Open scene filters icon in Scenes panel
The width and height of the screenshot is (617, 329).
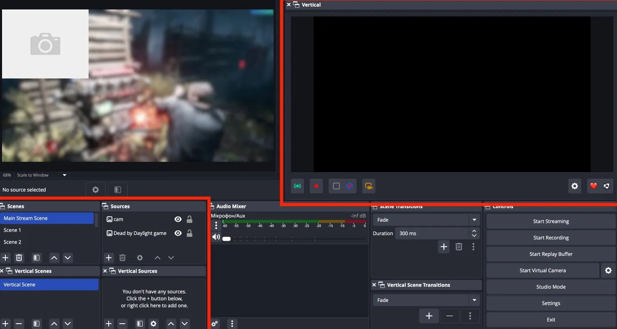point(37,258)
